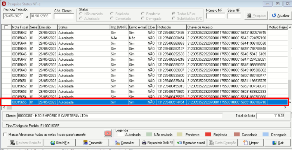Tick the select-all checkbox in grid header
Image resolution: width=292 pixels, height=150 pixels.
coord(6,27)
